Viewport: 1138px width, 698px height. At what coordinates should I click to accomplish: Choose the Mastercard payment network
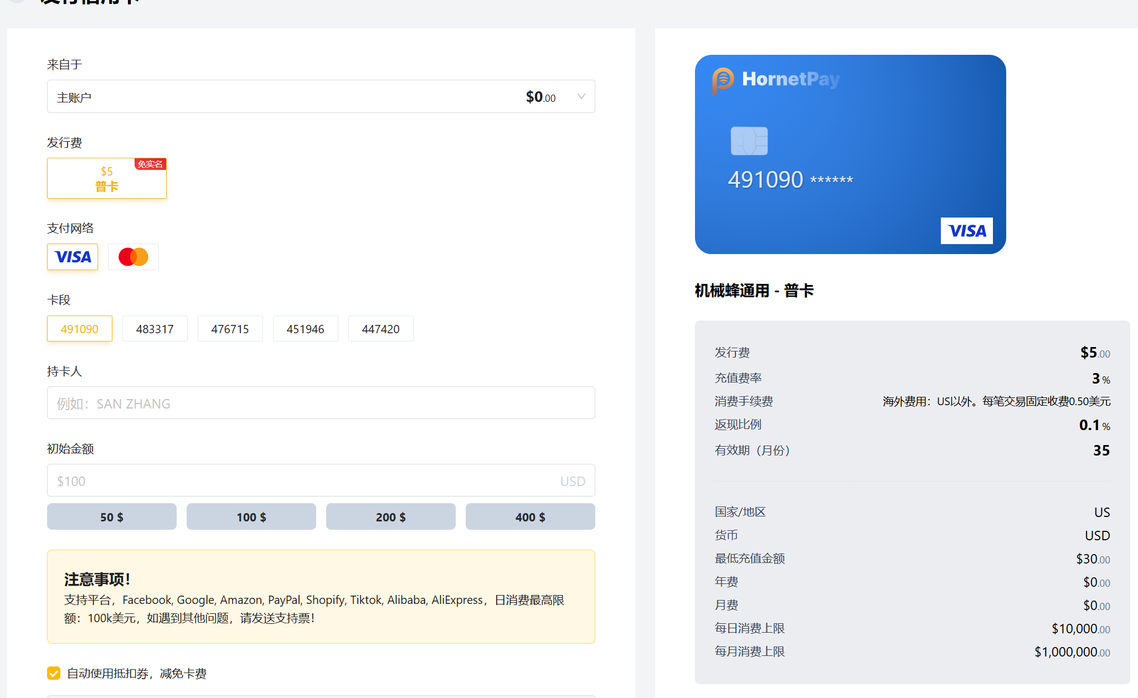[133, 257]
